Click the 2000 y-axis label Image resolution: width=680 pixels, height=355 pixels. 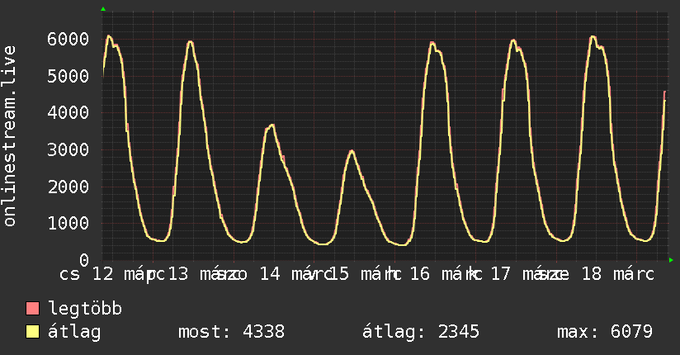point(68,187)
